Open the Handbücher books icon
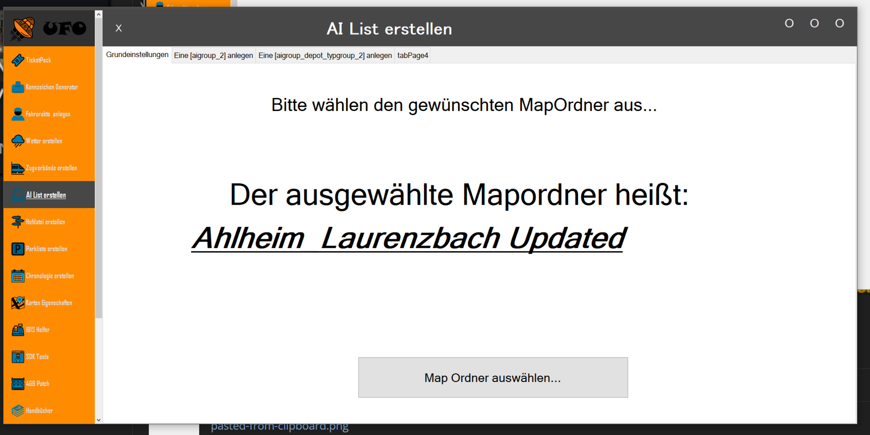The width and height of the screenshot is (870, 435). [18, 411]
